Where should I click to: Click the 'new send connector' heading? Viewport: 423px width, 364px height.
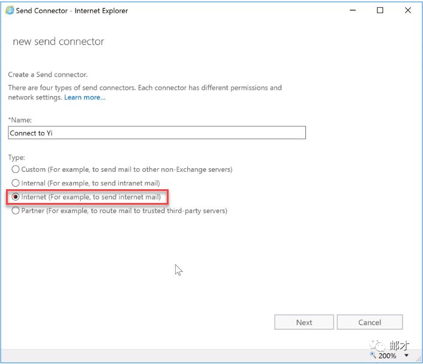tap(58, 42)
